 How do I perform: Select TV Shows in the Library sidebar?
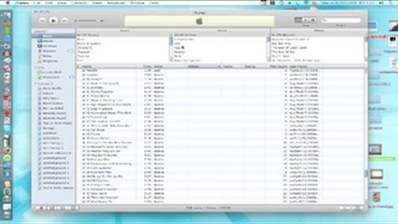pos(53,46)
